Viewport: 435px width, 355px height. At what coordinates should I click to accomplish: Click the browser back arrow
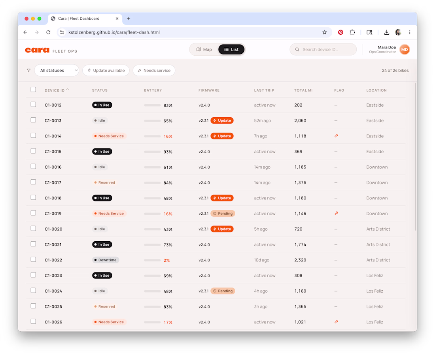25,32
